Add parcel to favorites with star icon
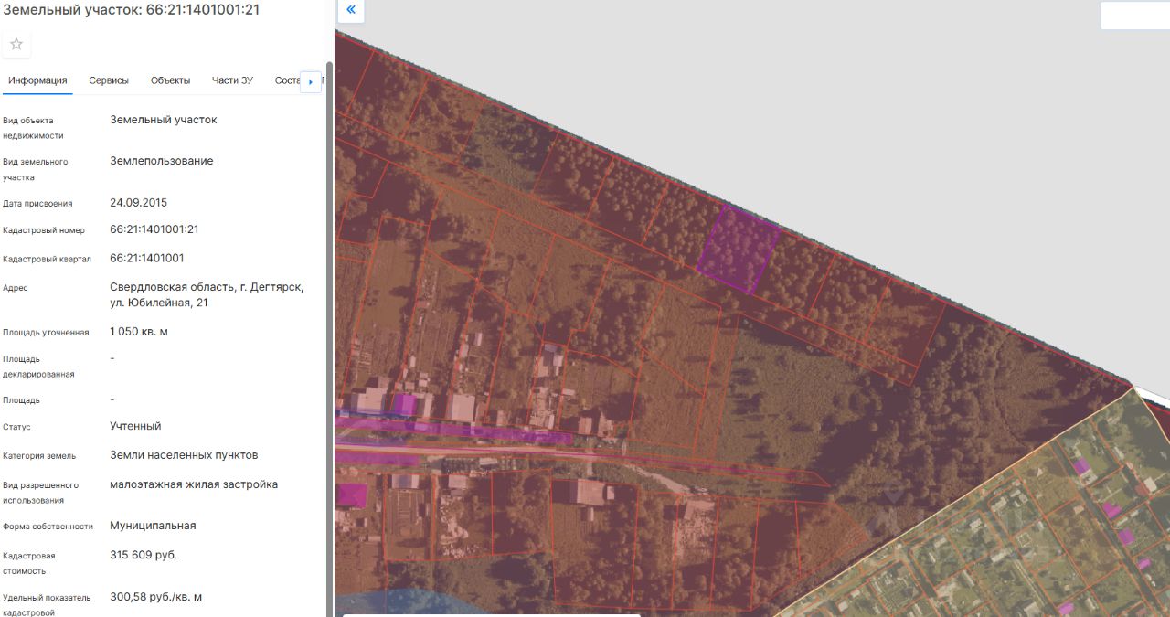Viewport: 1170px width, 617px height. [x=16, y=44]
